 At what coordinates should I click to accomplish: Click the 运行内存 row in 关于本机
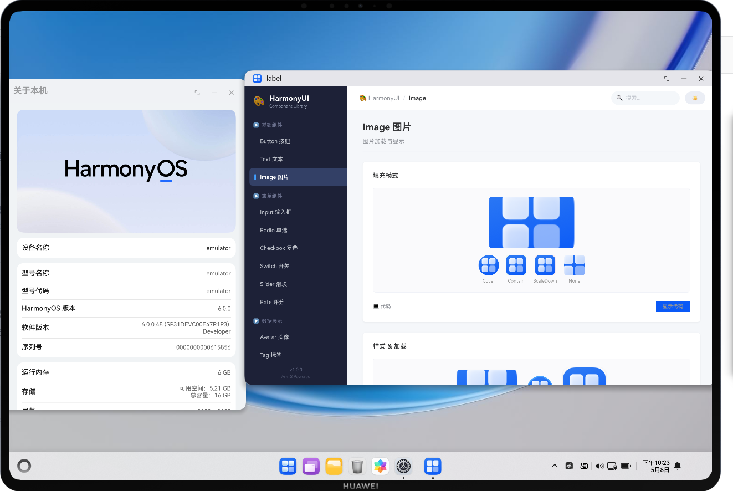(x=126, y=372)
